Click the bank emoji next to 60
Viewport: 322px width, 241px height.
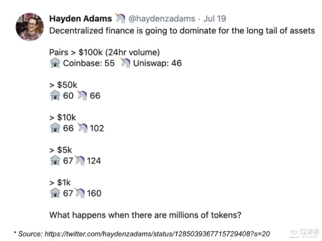click(55, 95)
